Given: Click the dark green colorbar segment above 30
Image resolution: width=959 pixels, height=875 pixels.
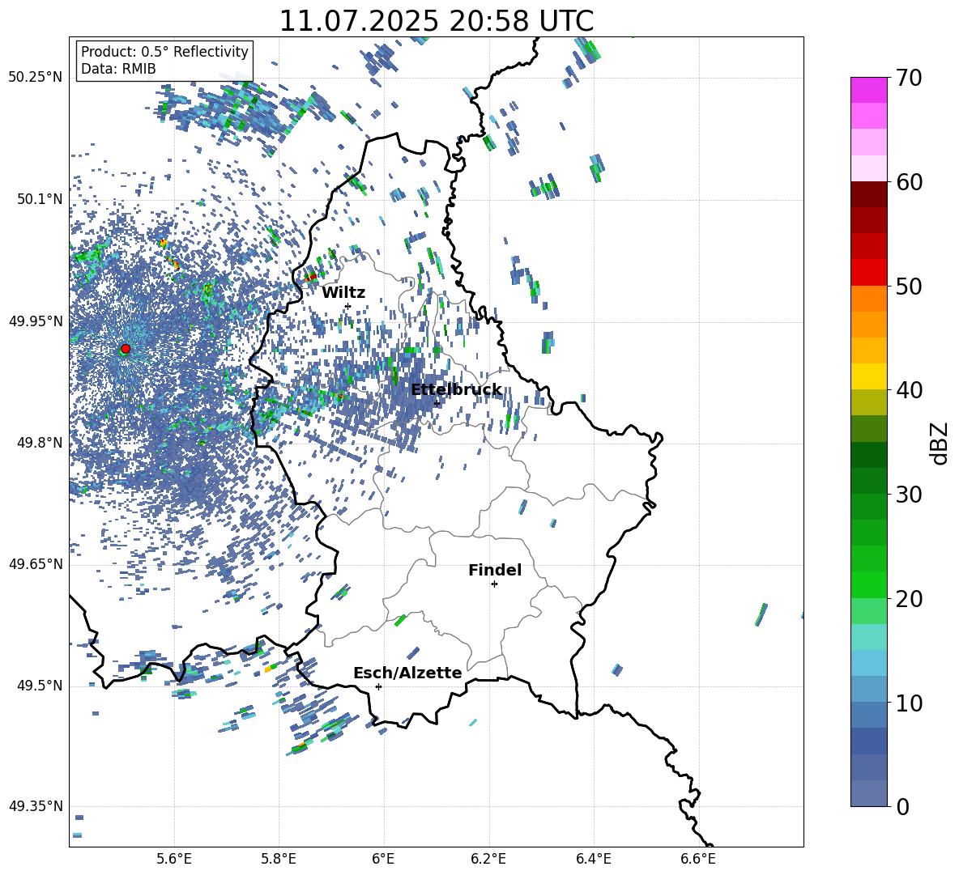Looking at the screenshot, I should [x=868, y=481].
